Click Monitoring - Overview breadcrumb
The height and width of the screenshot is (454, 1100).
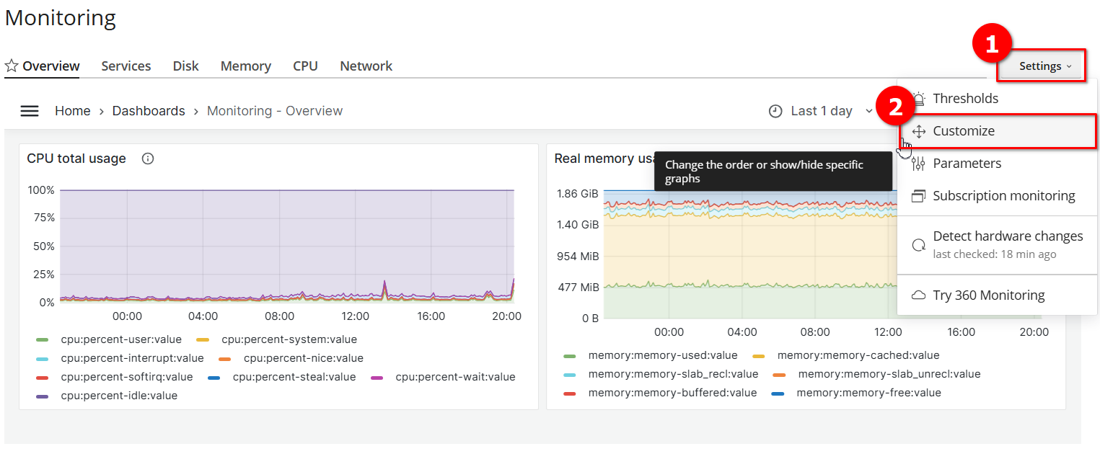(275, 111)
